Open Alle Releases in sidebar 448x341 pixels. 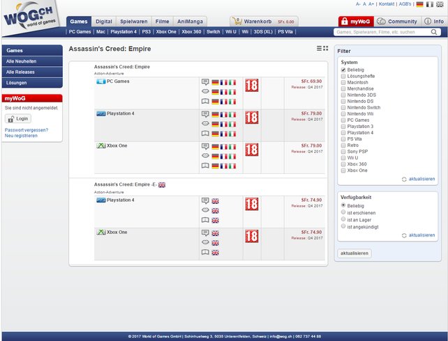pos(32,72)
